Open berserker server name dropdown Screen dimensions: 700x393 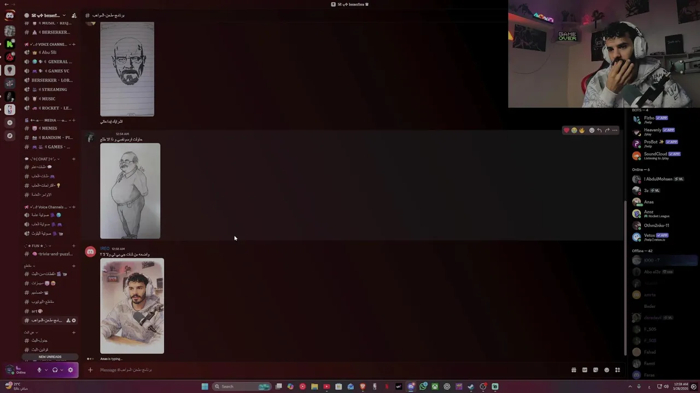point(45,15)
